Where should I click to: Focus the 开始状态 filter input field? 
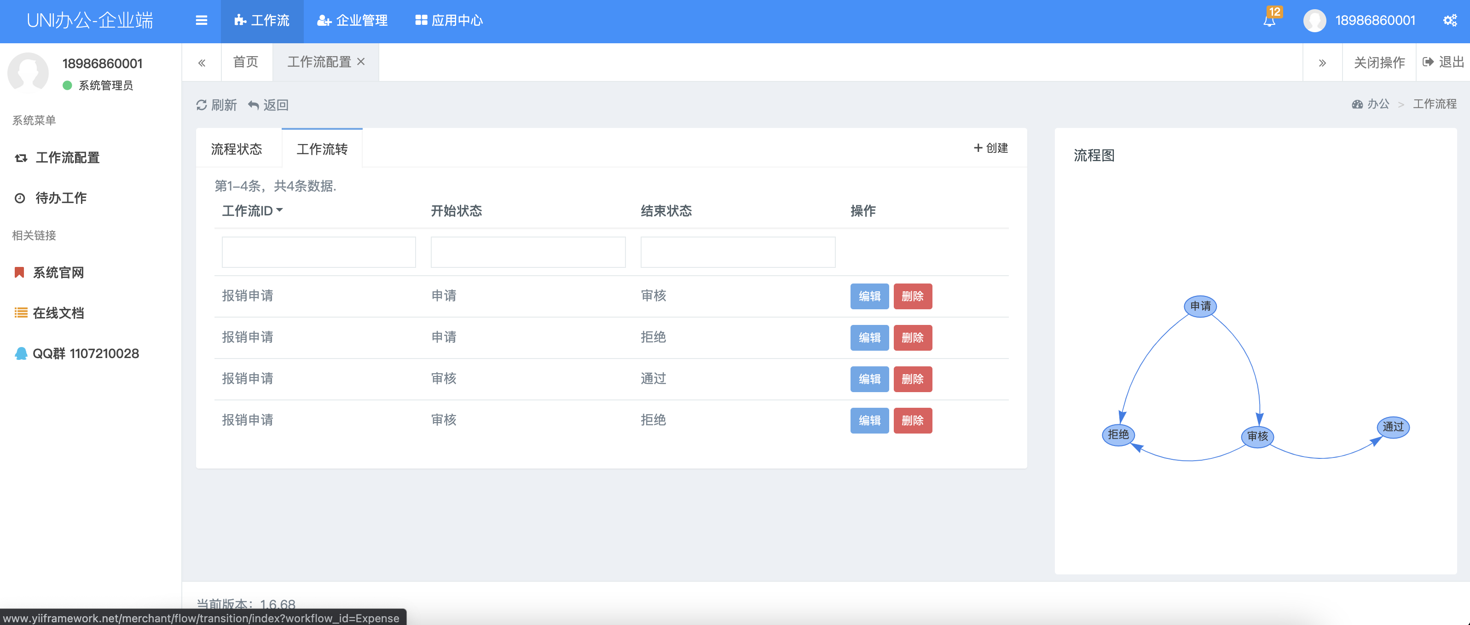point(528,252)
